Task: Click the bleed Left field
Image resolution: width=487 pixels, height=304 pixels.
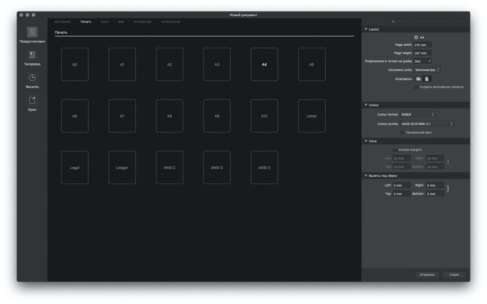Action: point(401,185)
